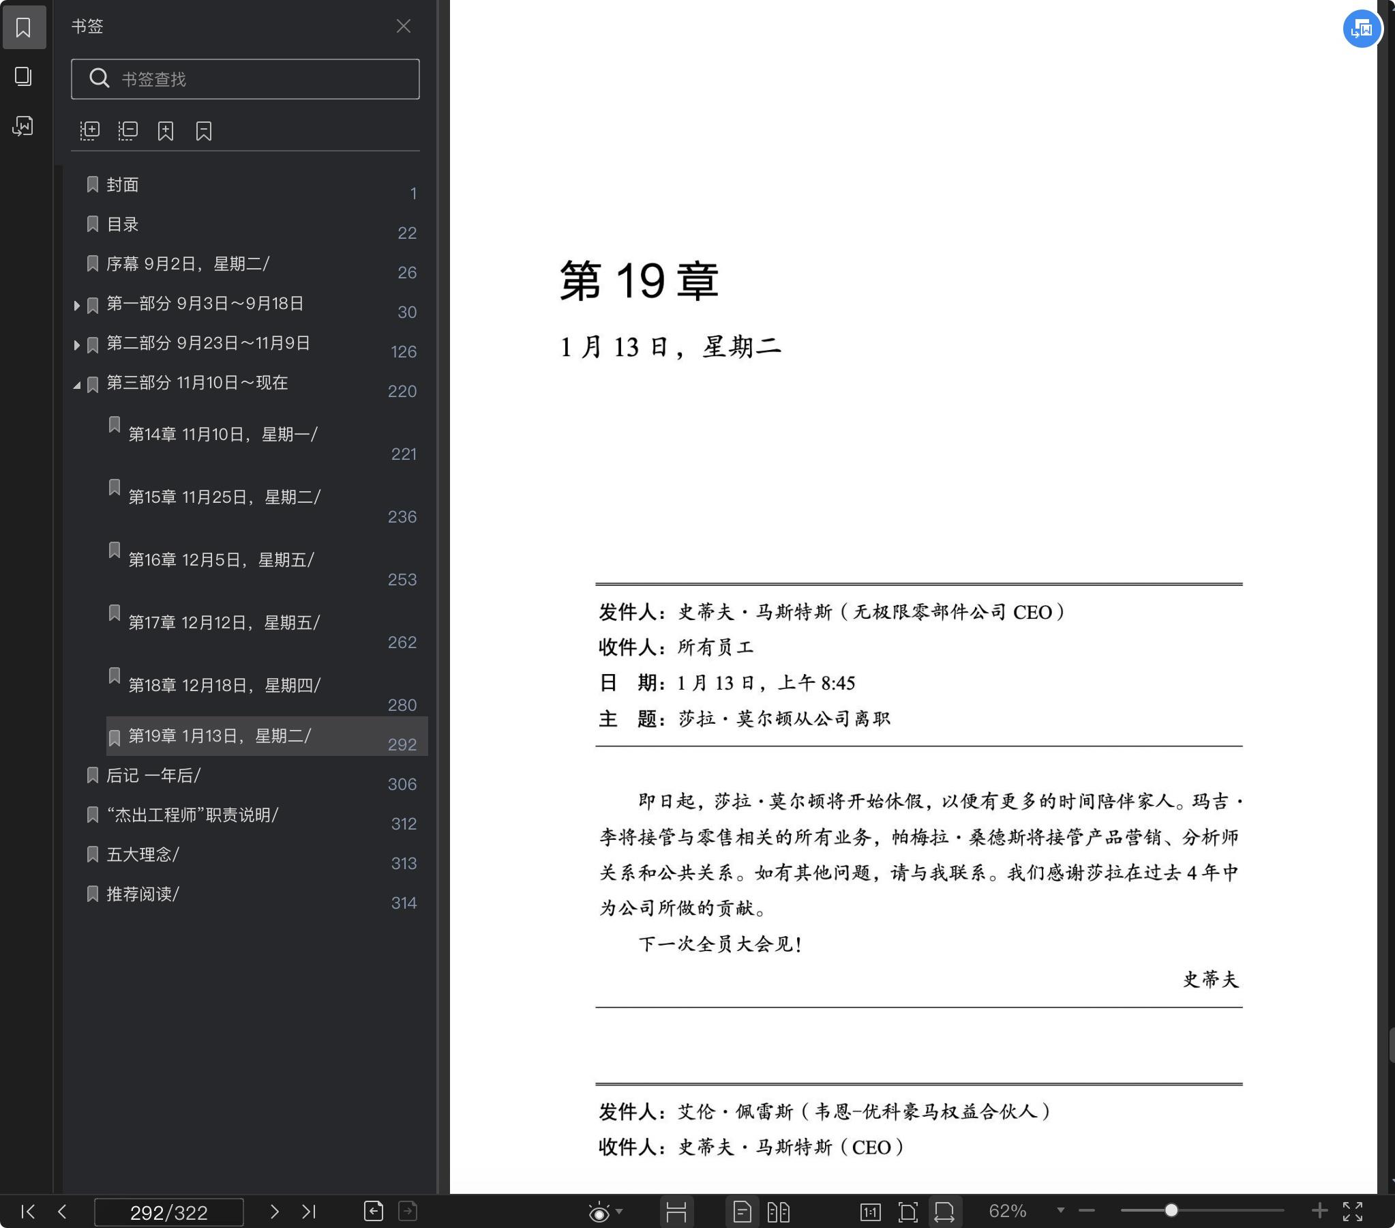Open 五大理念 bookmark

coord(142,855)
